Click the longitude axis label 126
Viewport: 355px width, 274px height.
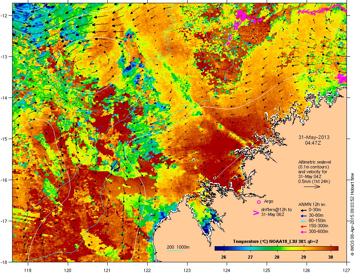coord(307,270)
